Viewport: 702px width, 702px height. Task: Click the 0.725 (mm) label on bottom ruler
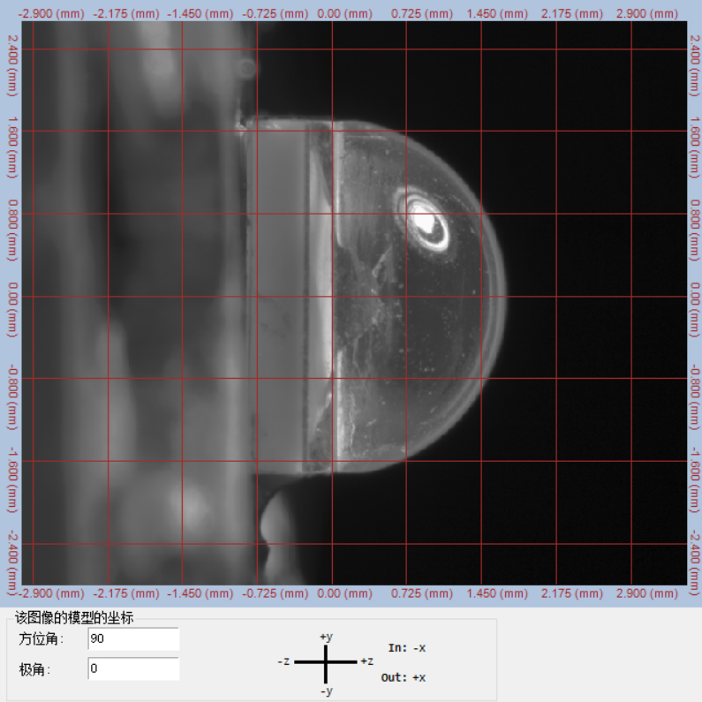[x=426, y=593]
